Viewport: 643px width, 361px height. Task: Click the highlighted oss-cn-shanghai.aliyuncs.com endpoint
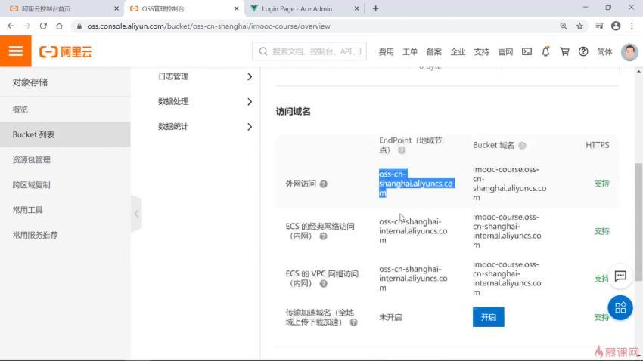tap(416, 184)
